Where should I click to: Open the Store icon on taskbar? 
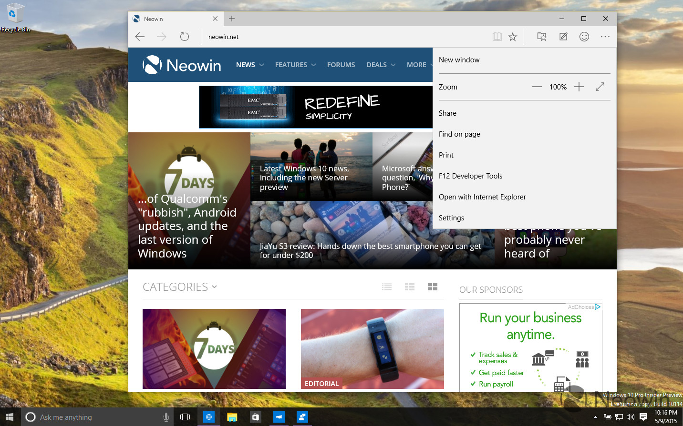pyautogui.click(x=255, y=417)
